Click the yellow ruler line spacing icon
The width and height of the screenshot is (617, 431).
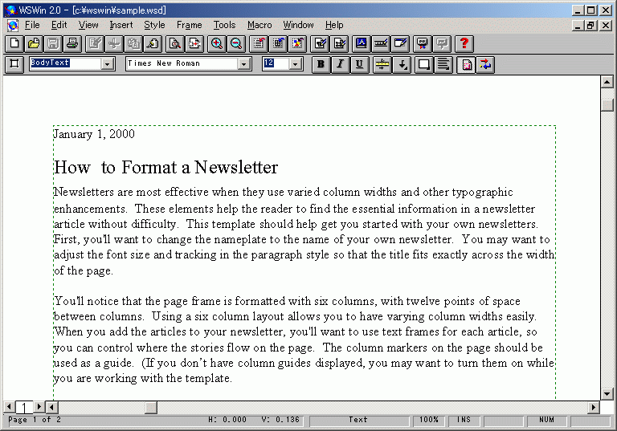(382, 64)
